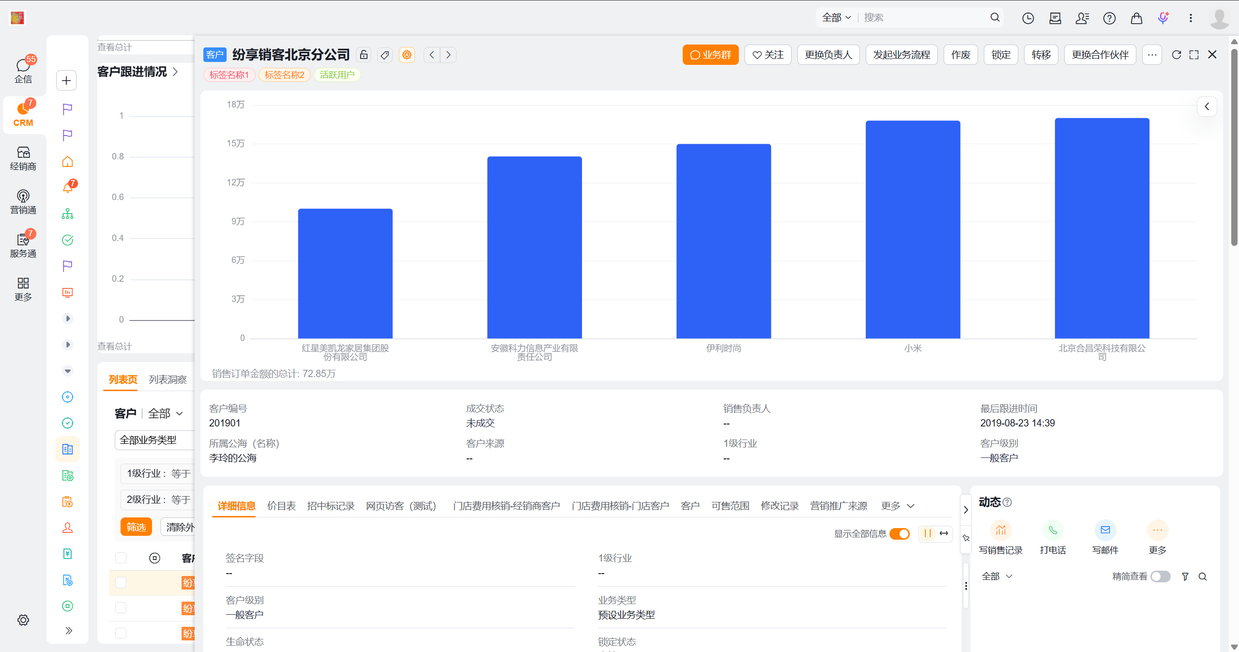Click the 关注 follow button
Image resolution: width=1239 pixels, height=652 pixels.
pyautogui.click(x=768, y=55)
